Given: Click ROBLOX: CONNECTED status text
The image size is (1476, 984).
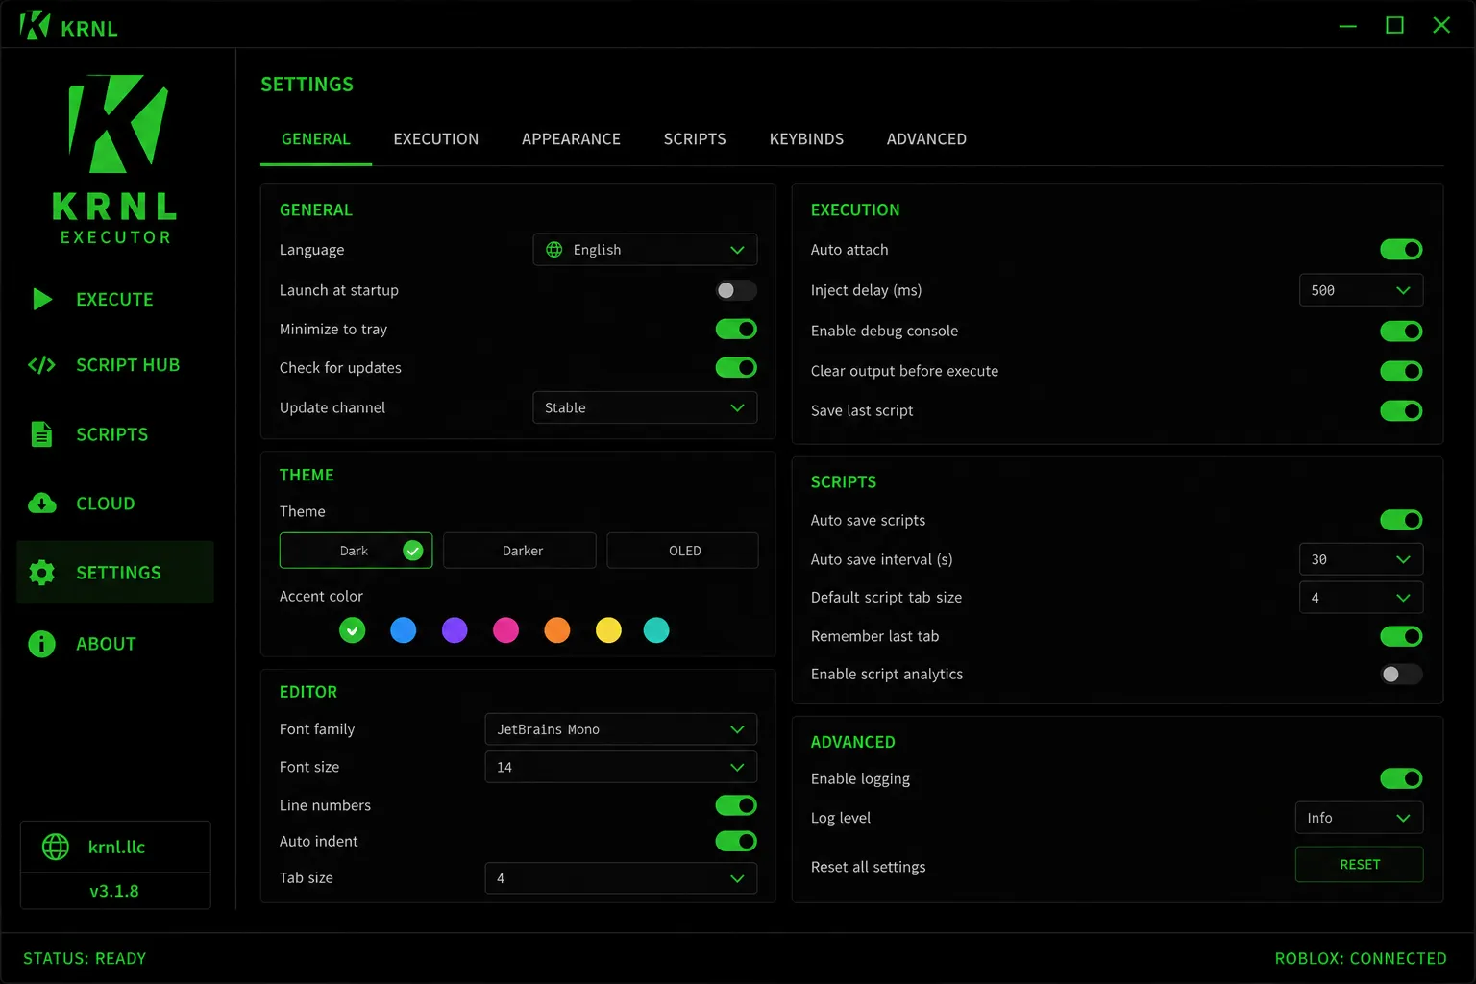Looking at the screenshot, I should [x=1361, y=959].
